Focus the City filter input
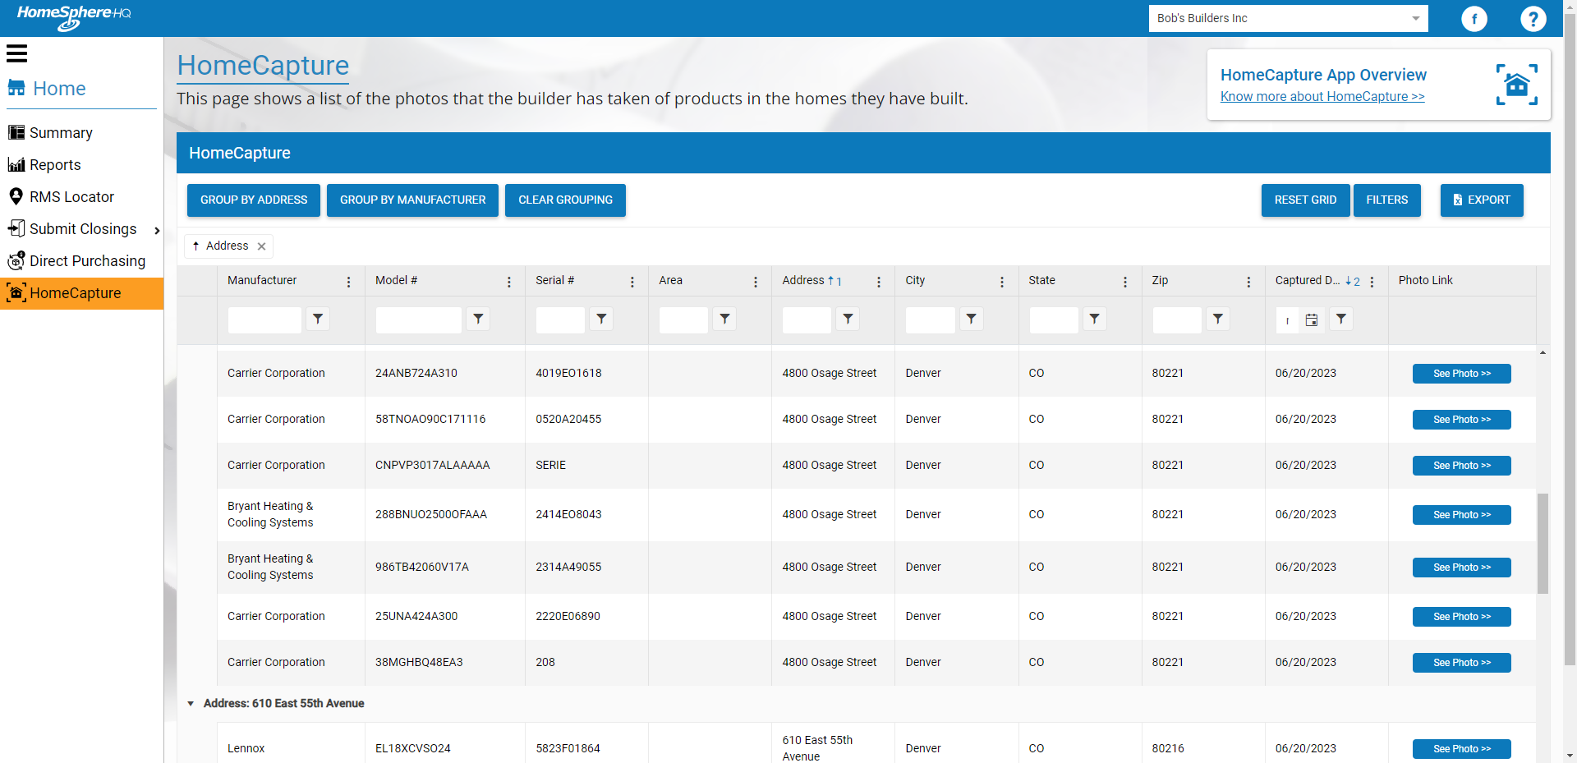 pyautogui.click(x=930, y=319)
